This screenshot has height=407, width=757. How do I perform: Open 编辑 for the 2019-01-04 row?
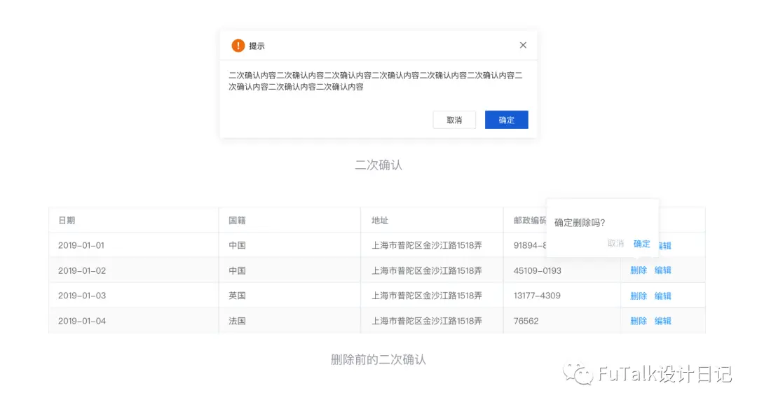click(x=663, y=321)
